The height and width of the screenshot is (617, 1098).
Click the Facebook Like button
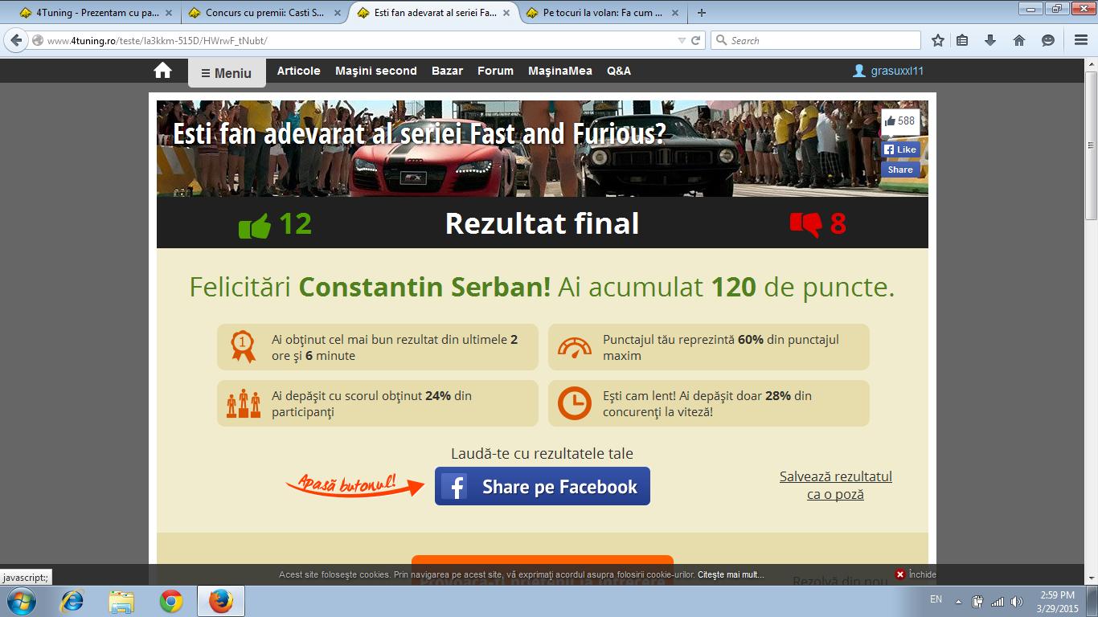900,149
